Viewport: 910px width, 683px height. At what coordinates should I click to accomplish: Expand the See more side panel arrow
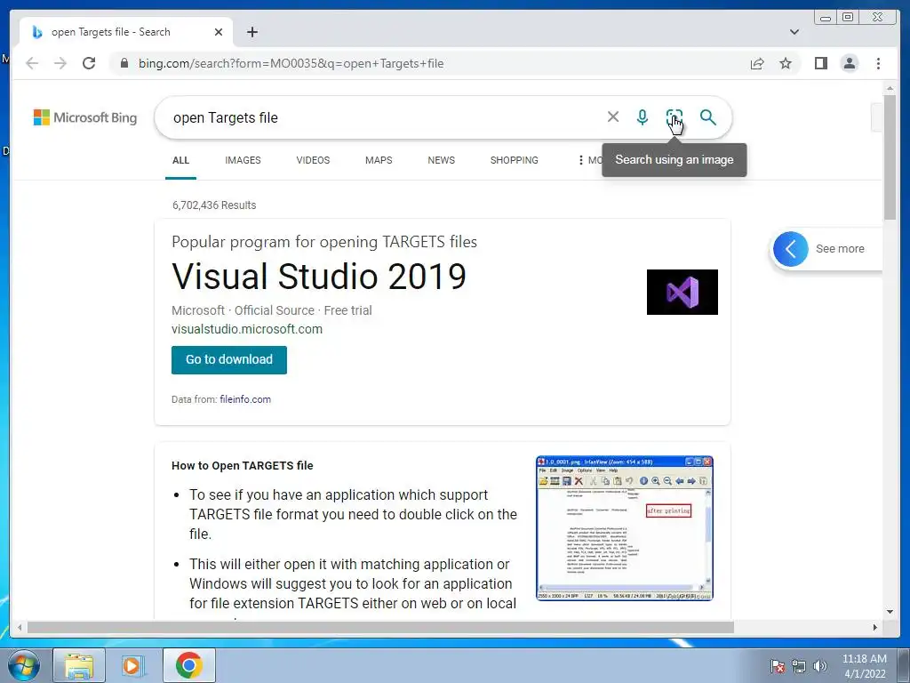[x=790, y=249]
